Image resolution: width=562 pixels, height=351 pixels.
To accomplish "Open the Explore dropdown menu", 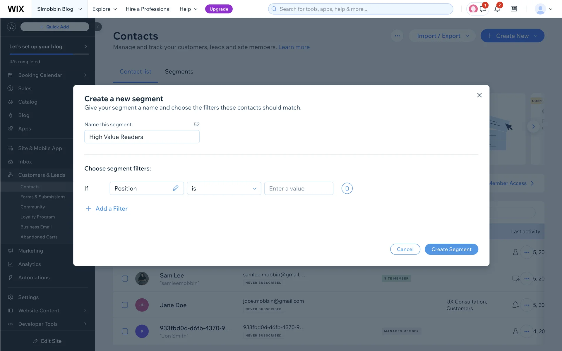I will tap(104, 9).
